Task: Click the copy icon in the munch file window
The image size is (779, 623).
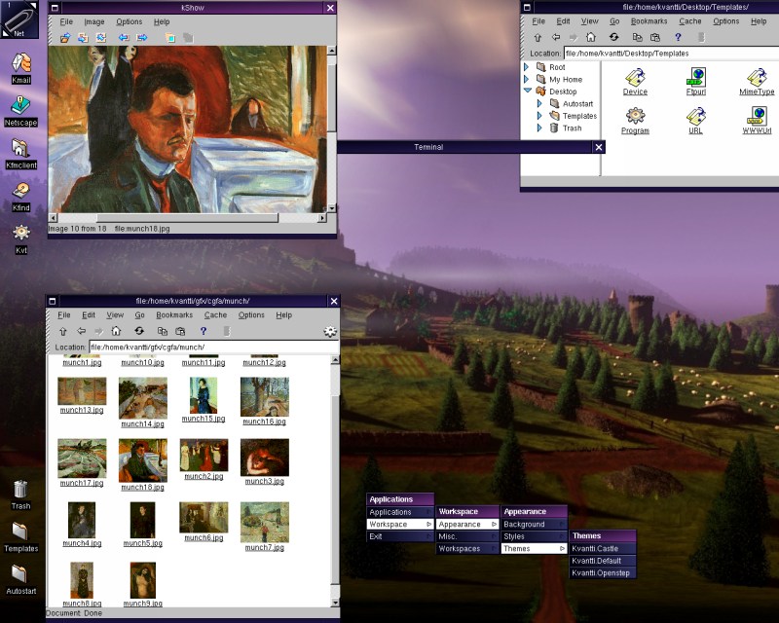Action: (162, 331)
